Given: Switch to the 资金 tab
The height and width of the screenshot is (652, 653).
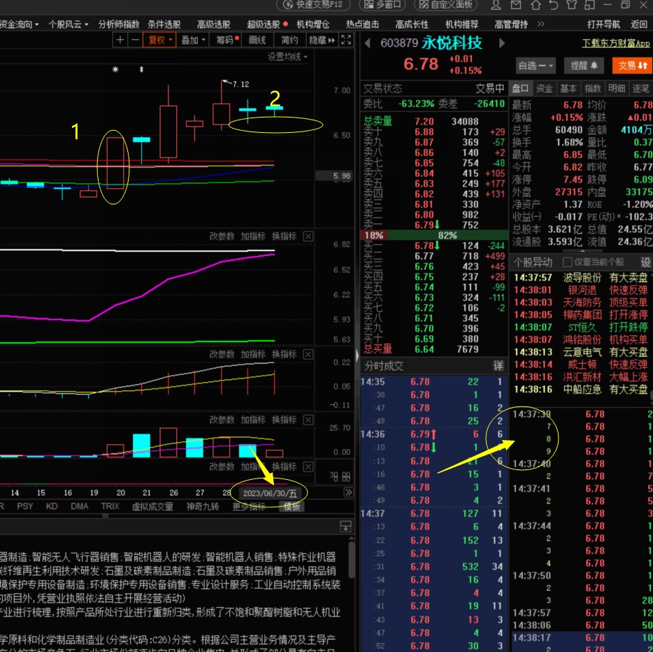Looking at the screenshot, I should 544,88.
